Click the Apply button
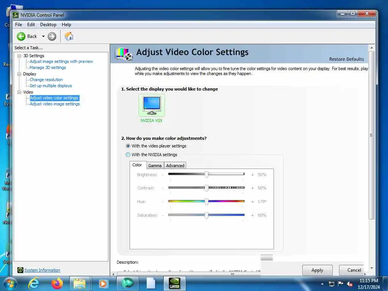The width and height of the screenshot is (388, 291). [x=317, y=270]
